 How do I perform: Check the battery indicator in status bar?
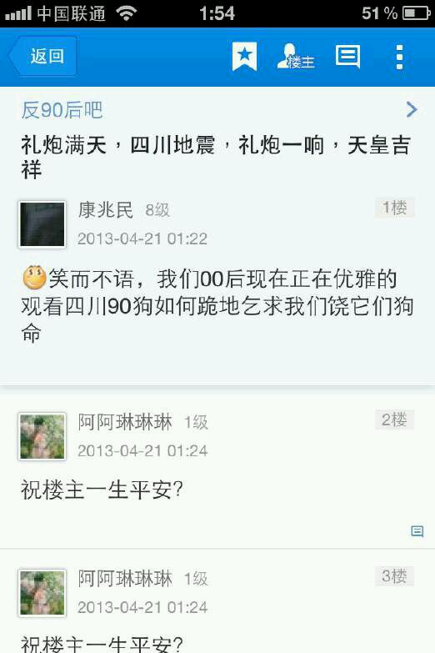[x=417, y=13]
